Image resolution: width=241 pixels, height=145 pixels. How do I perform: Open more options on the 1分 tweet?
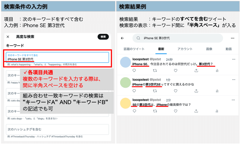tap(234, 80)
